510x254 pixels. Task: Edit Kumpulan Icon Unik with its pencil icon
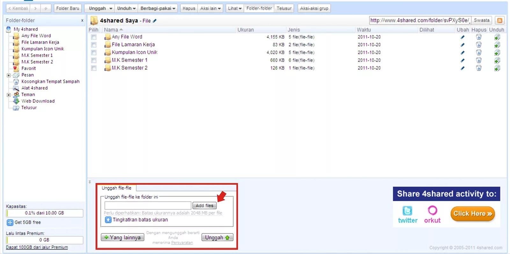point(463,53)
